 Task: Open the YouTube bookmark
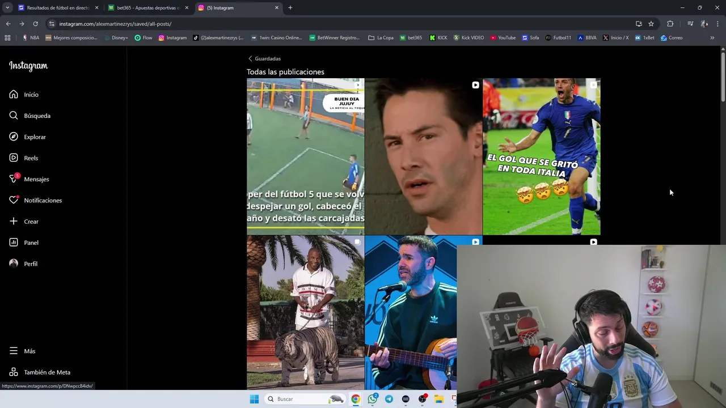pos(503,38)
